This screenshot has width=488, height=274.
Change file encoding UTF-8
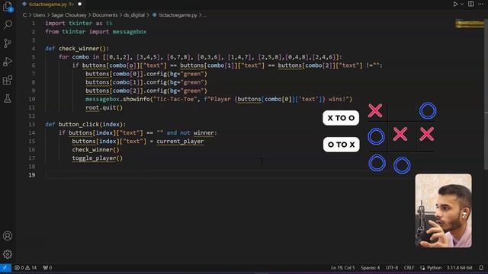tap(392, 267)
